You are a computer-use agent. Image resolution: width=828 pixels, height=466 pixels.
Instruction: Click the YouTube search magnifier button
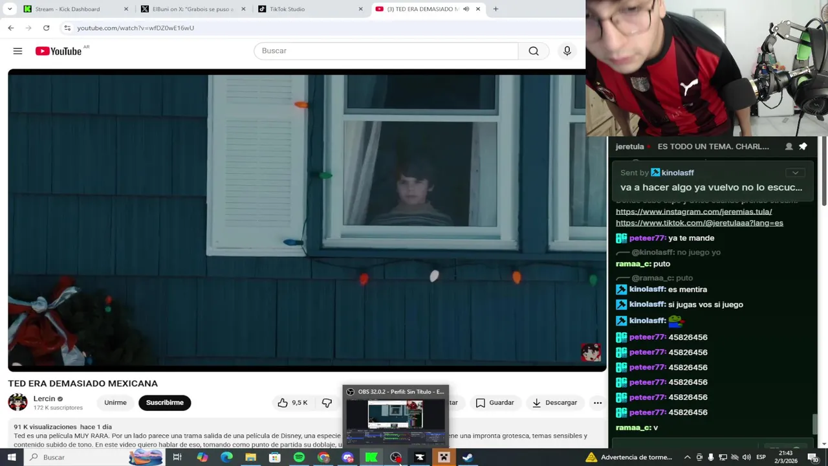[x=534, y=51]
